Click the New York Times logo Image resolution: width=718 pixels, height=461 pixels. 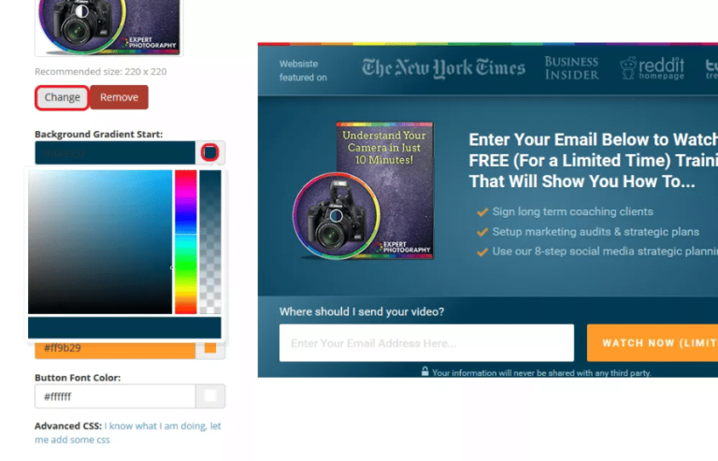point(443,68)
